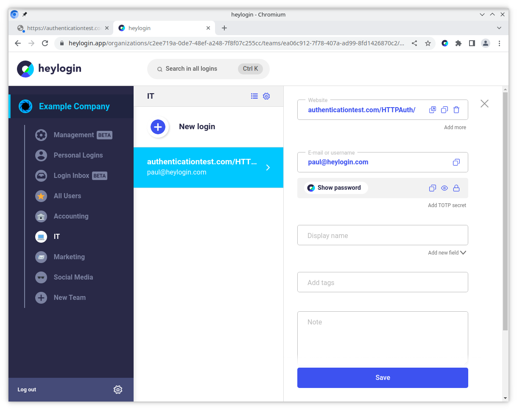Viewport: 517px width, 410px height.
Task: Copy website URL icon in Website field
Action: tap(444, 110)
